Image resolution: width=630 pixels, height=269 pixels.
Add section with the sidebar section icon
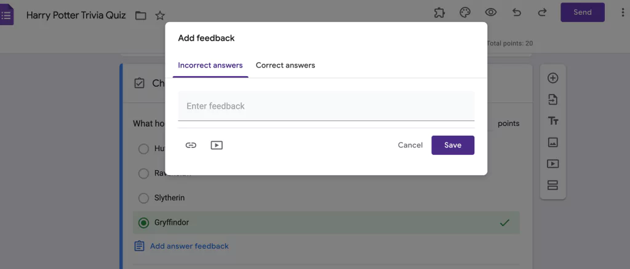click(553, 185)
